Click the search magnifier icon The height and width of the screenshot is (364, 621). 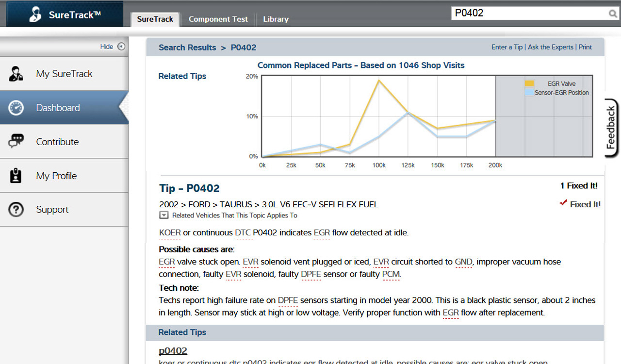coord(613,14)
